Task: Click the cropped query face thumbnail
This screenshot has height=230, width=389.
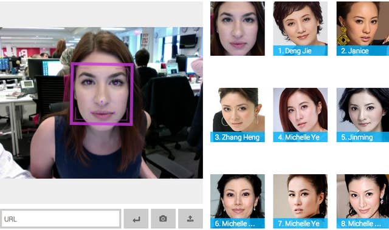Action: [238, 29]
